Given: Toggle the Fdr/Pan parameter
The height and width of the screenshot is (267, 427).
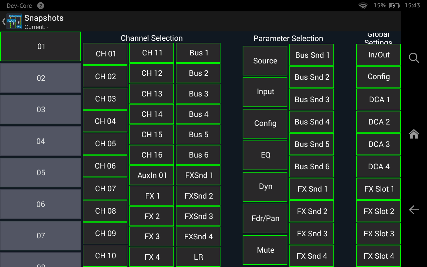Looking at the screenshot, I should [265, 218].
